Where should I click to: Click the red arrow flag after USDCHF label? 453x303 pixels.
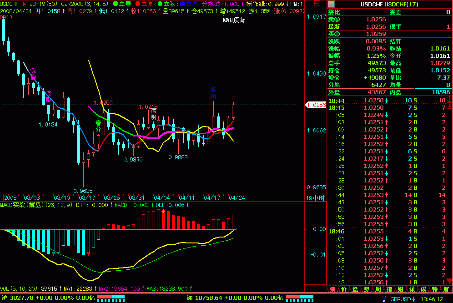coord(25,4)
